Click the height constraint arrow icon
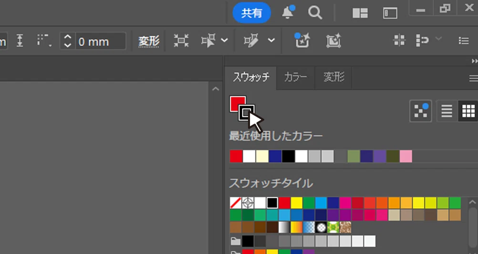The height and width of the screenshot is (254, 478). click(x=20, y=41)
